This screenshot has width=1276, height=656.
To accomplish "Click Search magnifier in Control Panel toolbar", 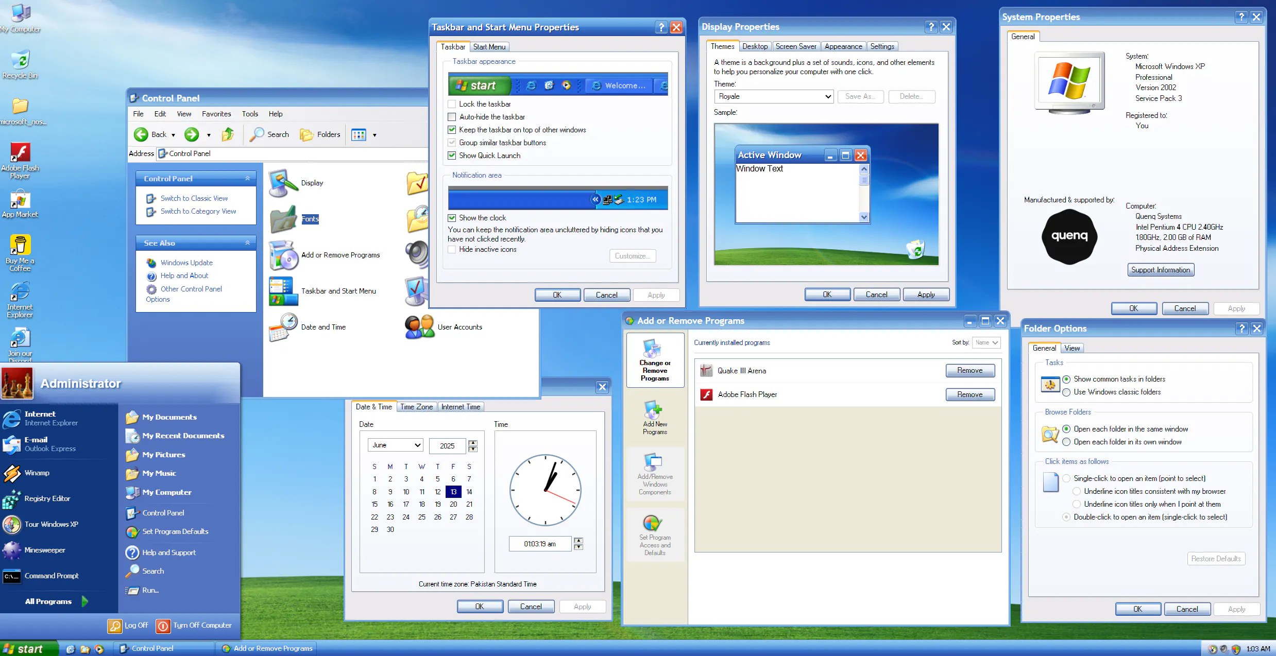I will [x=257, y=134].
